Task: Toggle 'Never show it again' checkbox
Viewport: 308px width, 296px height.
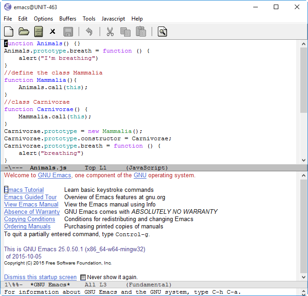Action: coord(83,277)
